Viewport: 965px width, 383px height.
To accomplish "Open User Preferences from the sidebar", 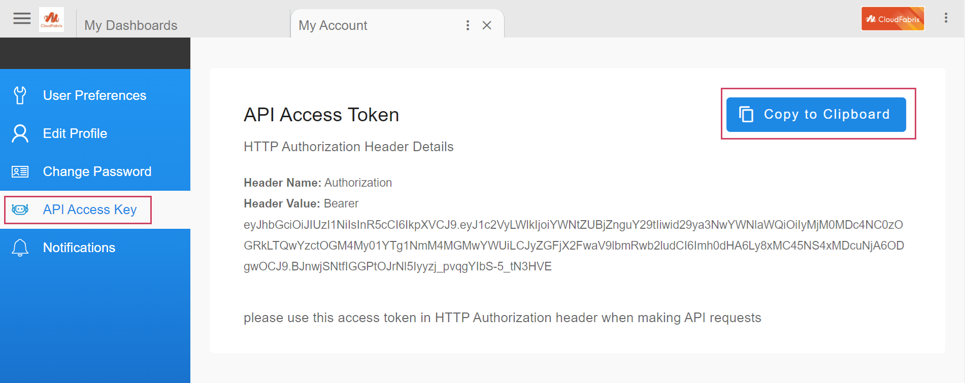I will coord(94,95).
